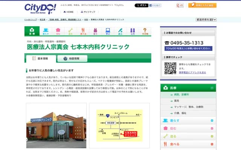Click the 学ぶ computer icon in navigation
The width and height of the screenshot is (241, 150).
coord(108,31)
